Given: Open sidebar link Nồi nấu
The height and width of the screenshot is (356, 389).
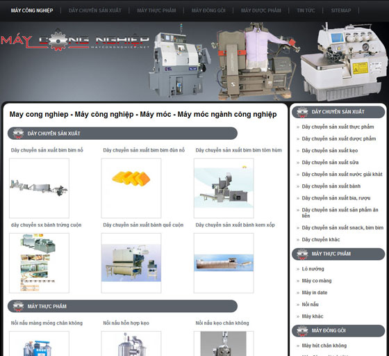Looking at the screenshot, I should point(310,305).
